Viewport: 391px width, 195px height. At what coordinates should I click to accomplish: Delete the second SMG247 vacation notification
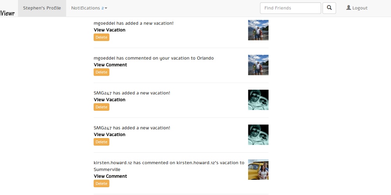pyautogui.click(x=101, y=142)
